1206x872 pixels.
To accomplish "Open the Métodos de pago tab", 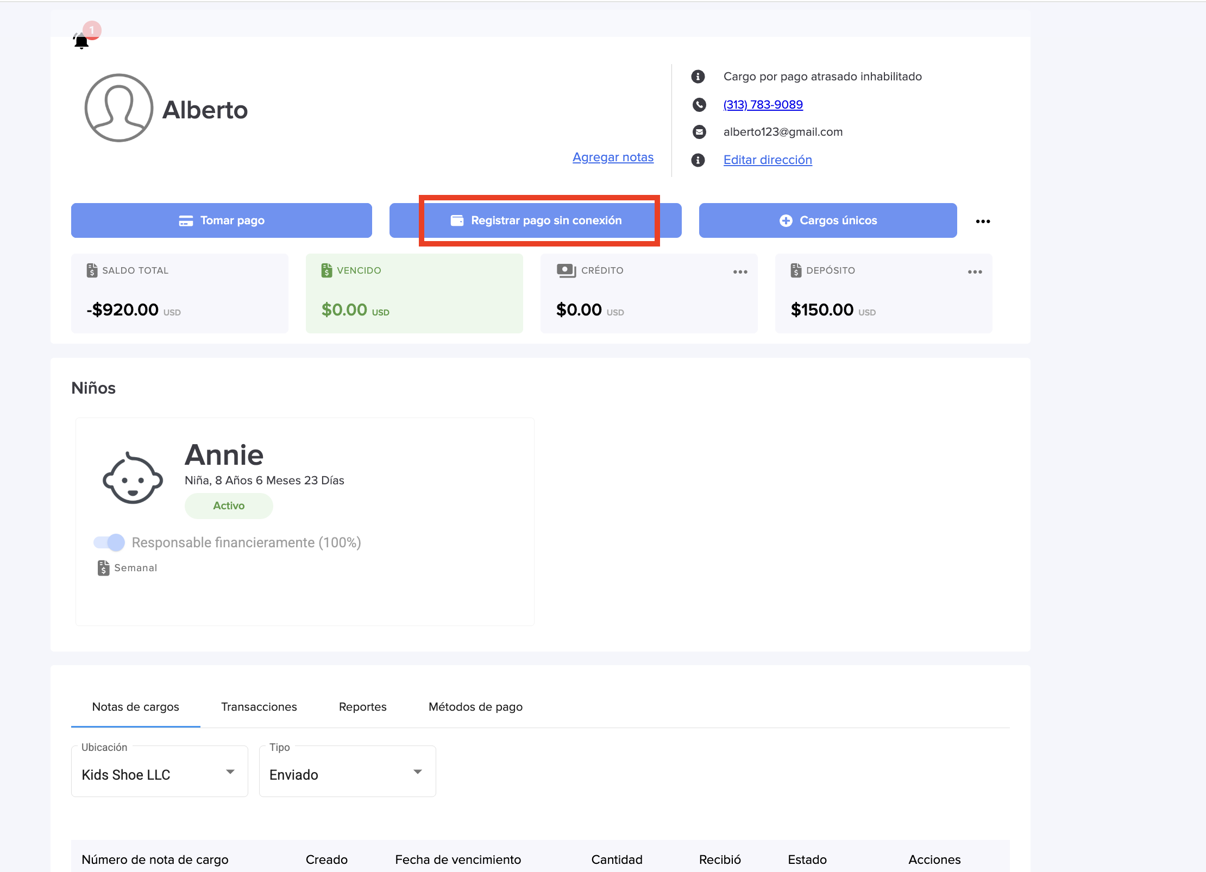I will click(x=475, y=706).
